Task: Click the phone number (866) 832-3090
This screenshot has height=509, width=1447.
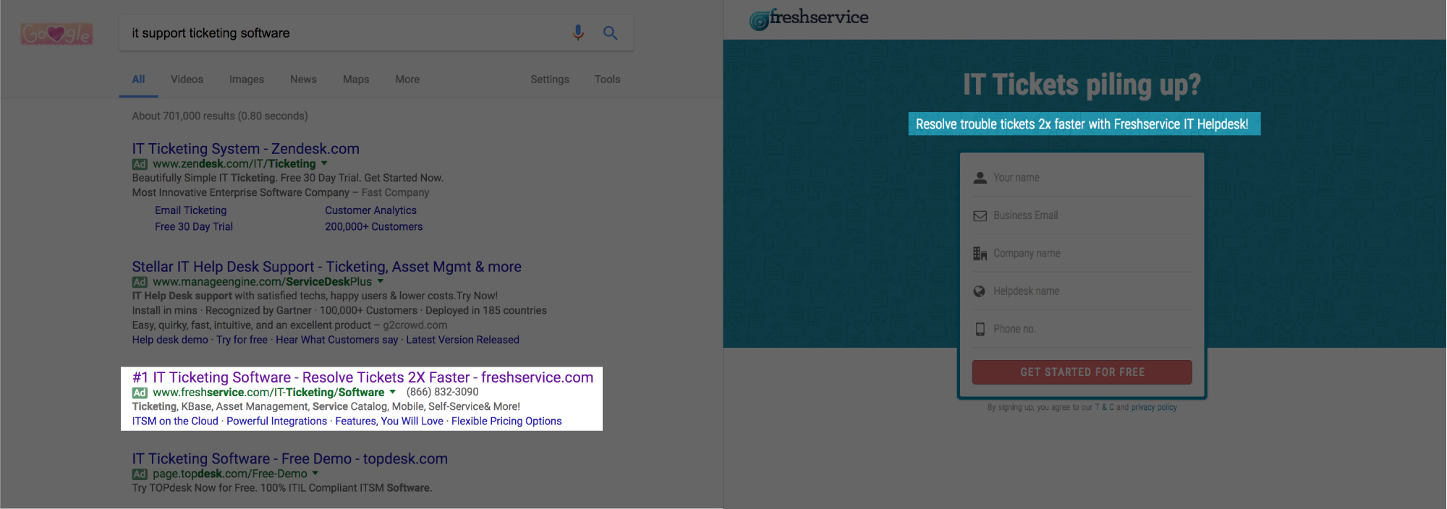Action: [443, 392]
